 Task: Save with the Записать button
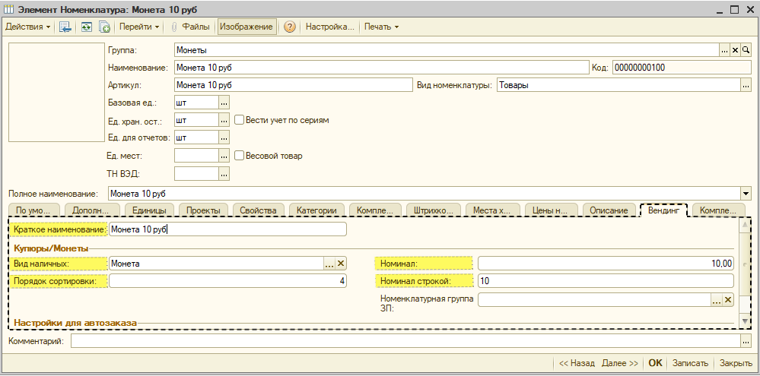point(690,363)
